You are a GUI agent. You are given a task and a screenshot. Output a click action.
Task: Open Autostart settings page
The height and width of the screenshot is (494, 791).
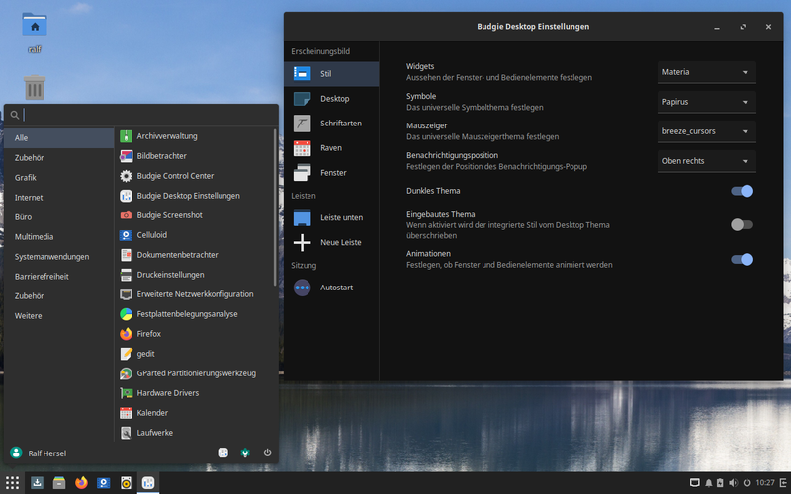331,288
